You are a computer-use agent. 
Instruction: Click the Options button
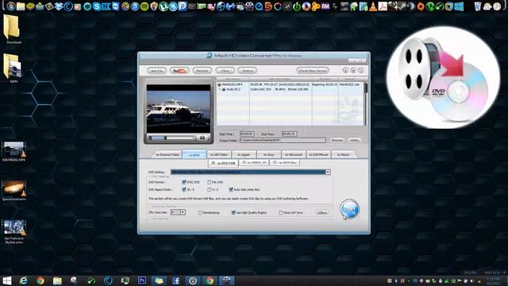(x=247, y=71)
